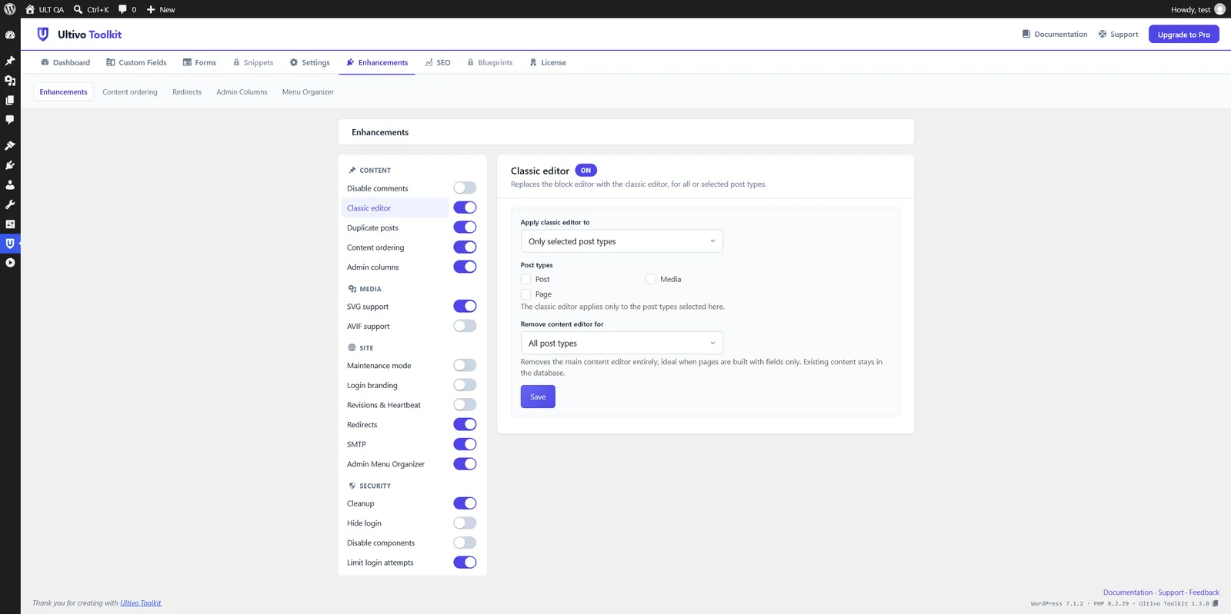Screen dimensions: 1231x614
Task: Open the Menu Organizer sub-tab
Action: (308, 92)
